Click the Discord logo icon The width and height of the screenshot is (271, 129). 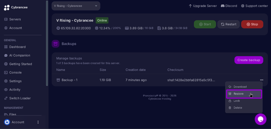tap(223, 6)
